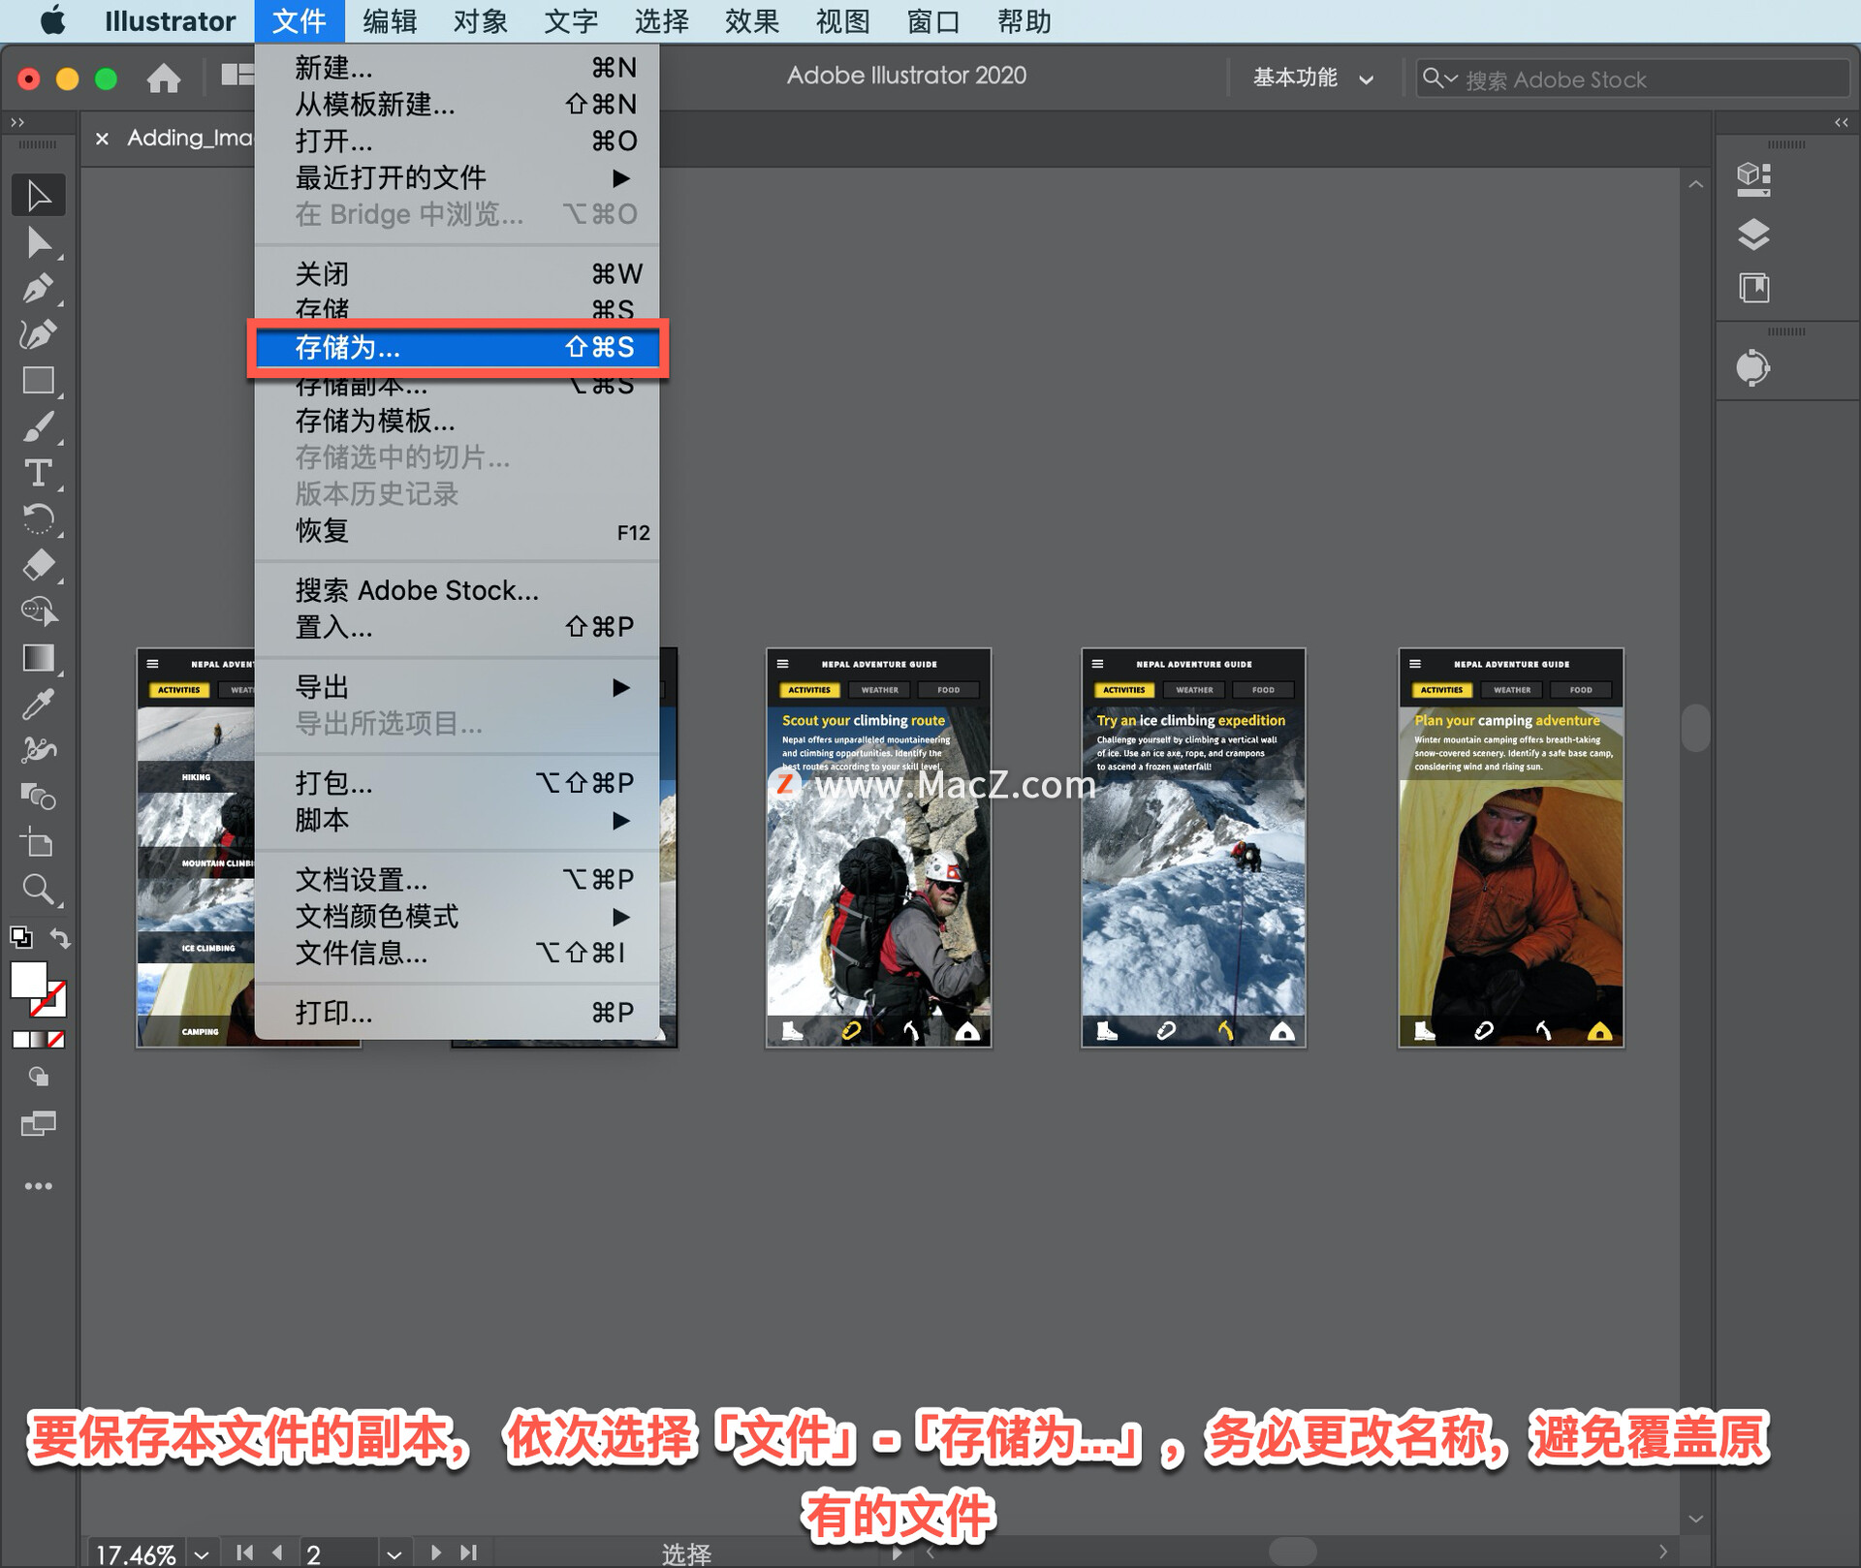
Task: Click the Home icon
Action: [164, 78]
